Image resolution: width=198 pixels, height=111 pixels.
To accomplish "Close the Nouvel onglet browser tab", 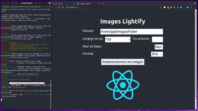I will tap(74, 4).
